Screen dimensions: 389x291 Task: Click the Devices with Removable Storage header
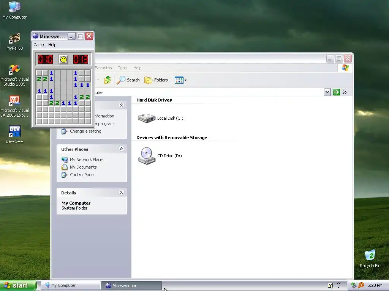point(172,138)
